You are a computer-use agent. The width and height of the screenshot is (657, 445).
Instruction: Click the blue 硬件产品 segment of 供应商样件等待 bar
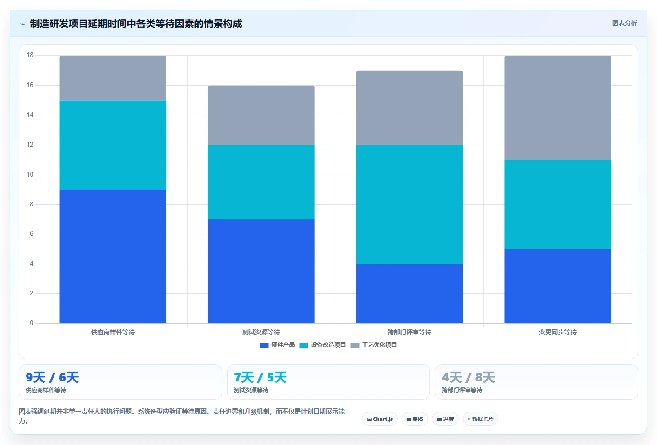(x=113, y=256)
